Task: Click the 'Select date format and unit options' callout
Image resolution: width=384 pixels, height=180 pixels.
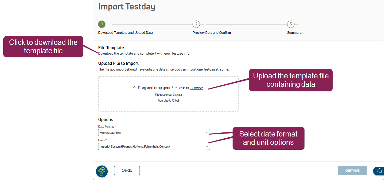Action: [x=268, y=138]
